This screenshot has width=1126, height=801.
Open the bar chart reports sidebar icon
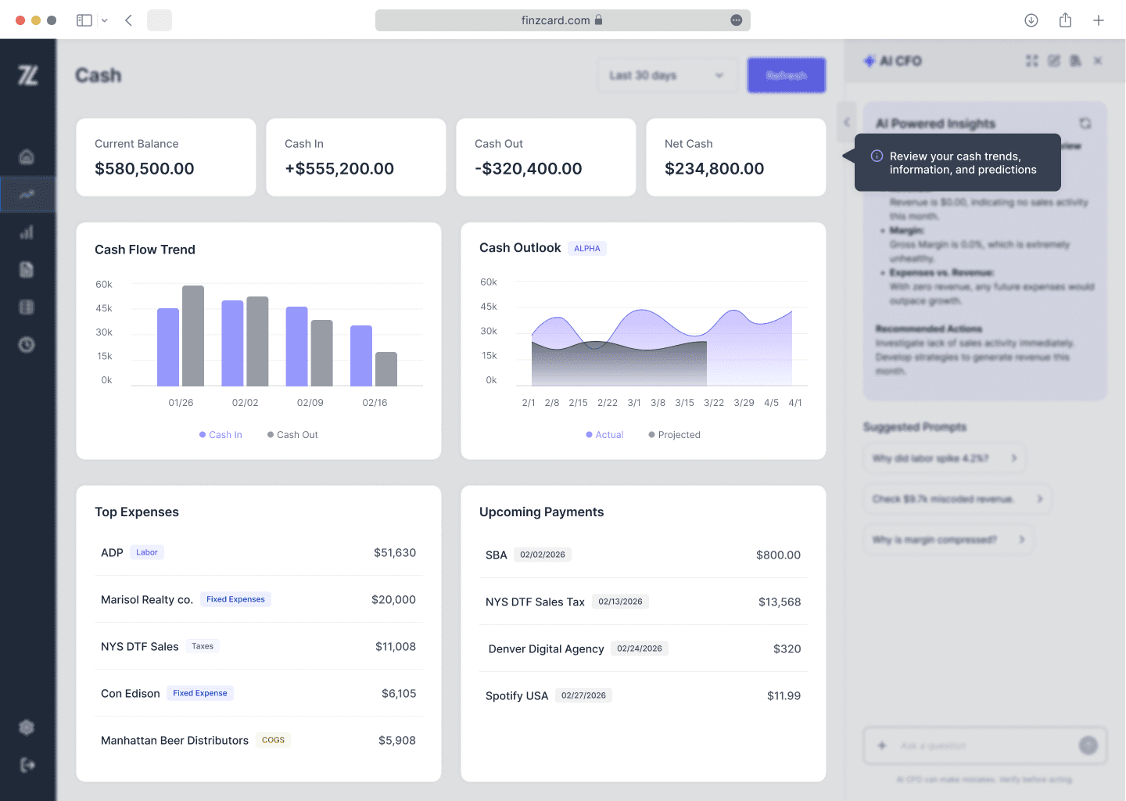(x=27, y=232)
